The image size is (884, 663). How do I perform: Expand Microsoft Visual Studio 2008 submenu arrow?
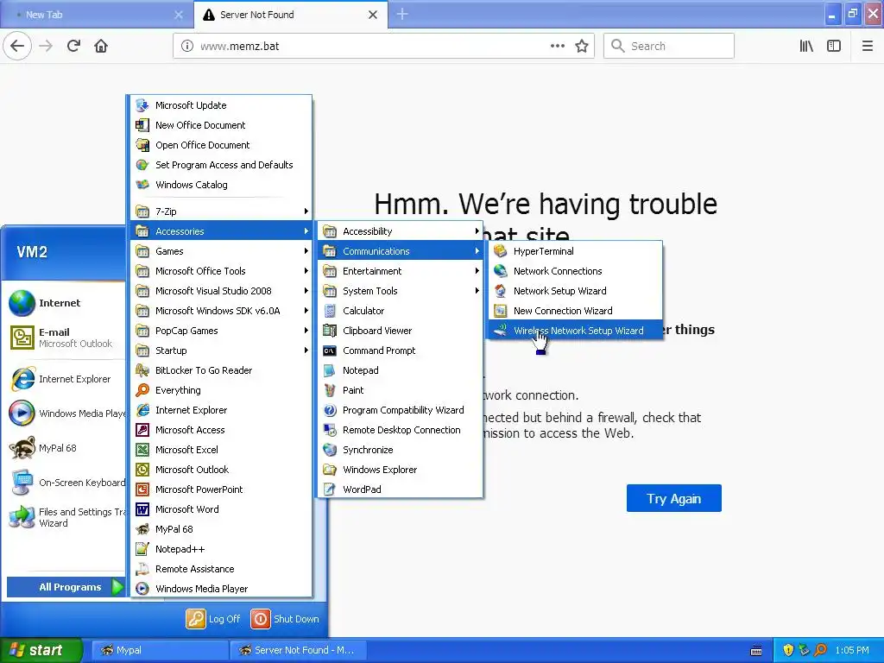tap(306, 291)
